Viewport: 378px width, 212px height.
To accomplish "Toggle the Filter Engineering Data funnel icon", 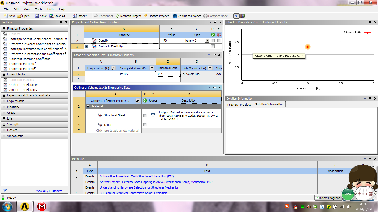I will [236, 16].
